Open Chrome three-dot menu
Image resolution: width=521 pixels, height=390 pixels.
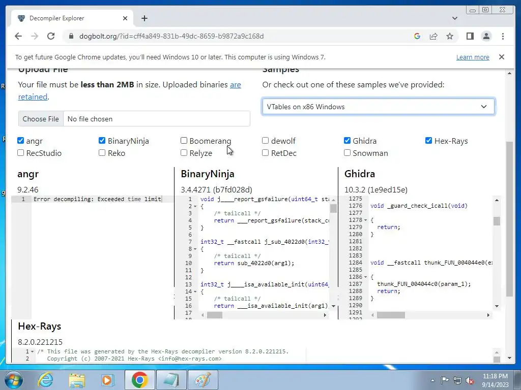[x=503, y=36]
